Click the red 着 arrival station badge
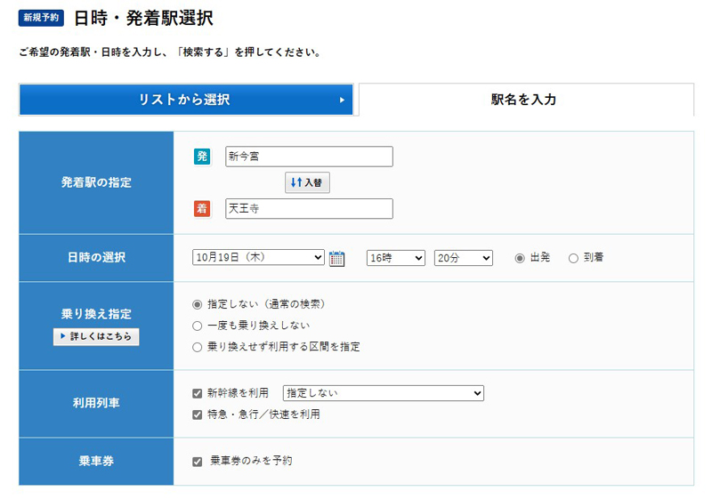Image resolution: width=712 pixels, height=499 pixels. 202,209
